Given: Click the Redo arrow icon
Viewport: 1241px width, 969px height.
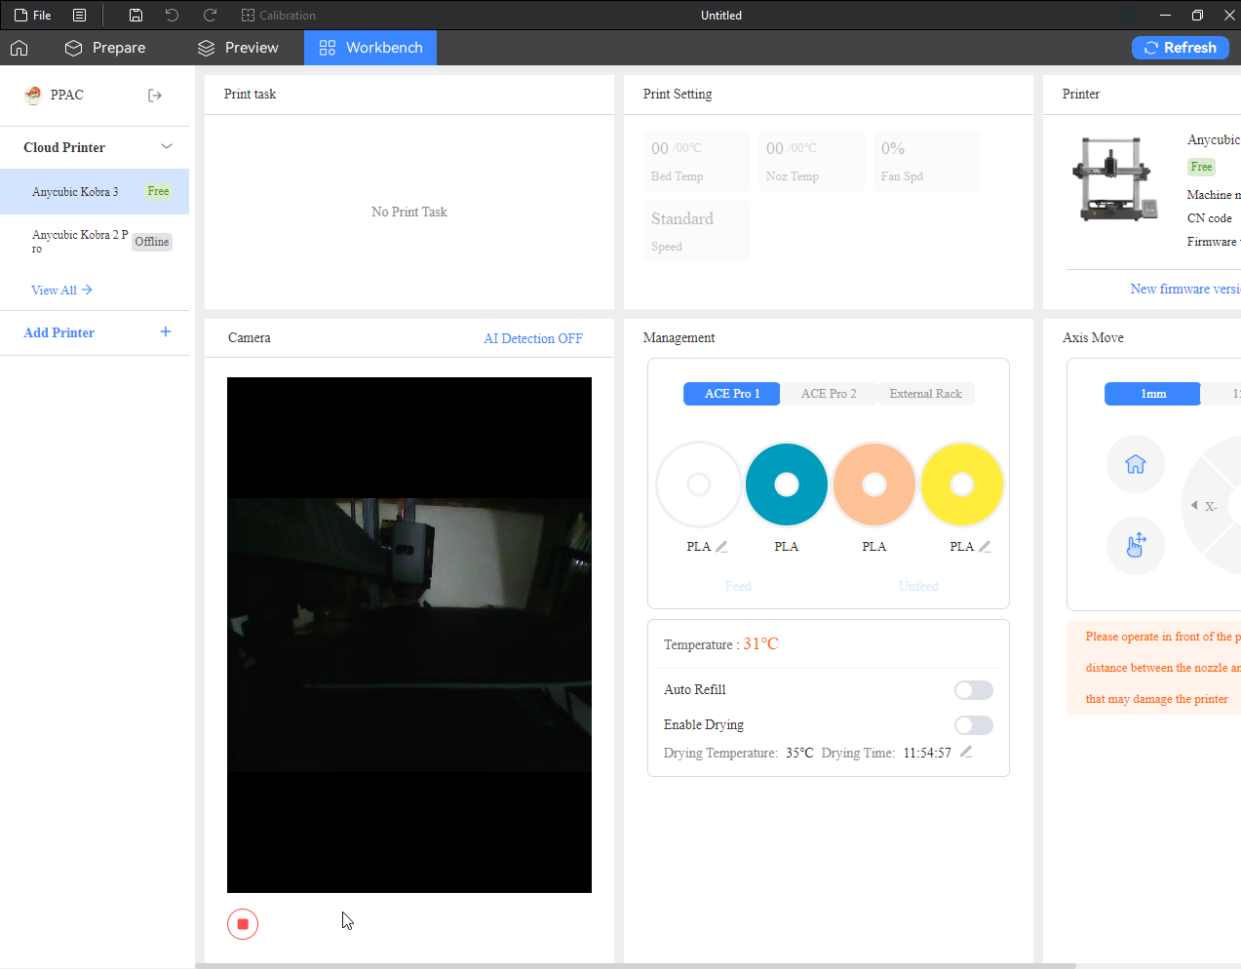Looking at the screenshot, I should [210, 16].
